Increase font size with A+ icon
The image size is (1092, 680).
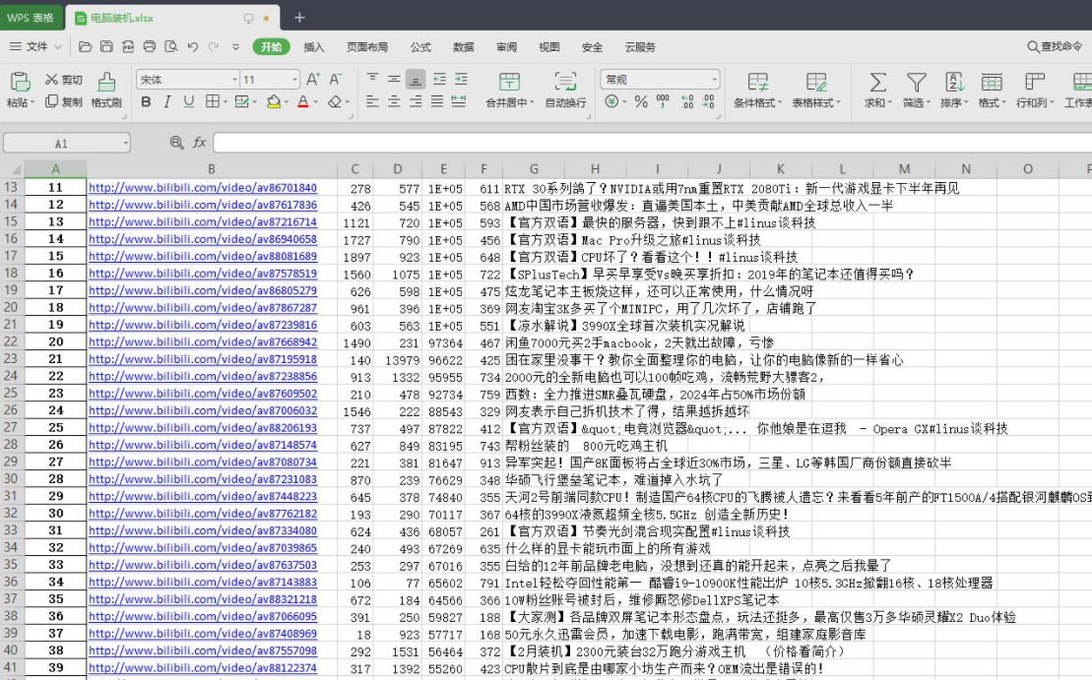[x=313, y=80]
